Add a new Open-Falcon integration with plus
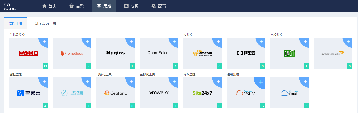Image resolution: width=358 pixels, height=113 pixels. tap(175, 41)
